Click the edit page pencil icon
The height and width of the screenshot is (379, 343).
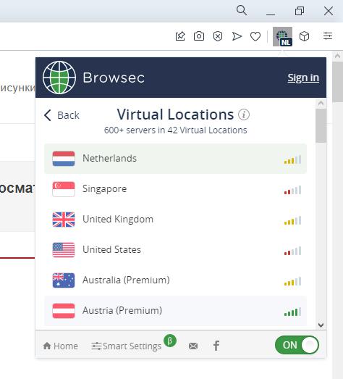pyautogui.click(x=180, y=36)
